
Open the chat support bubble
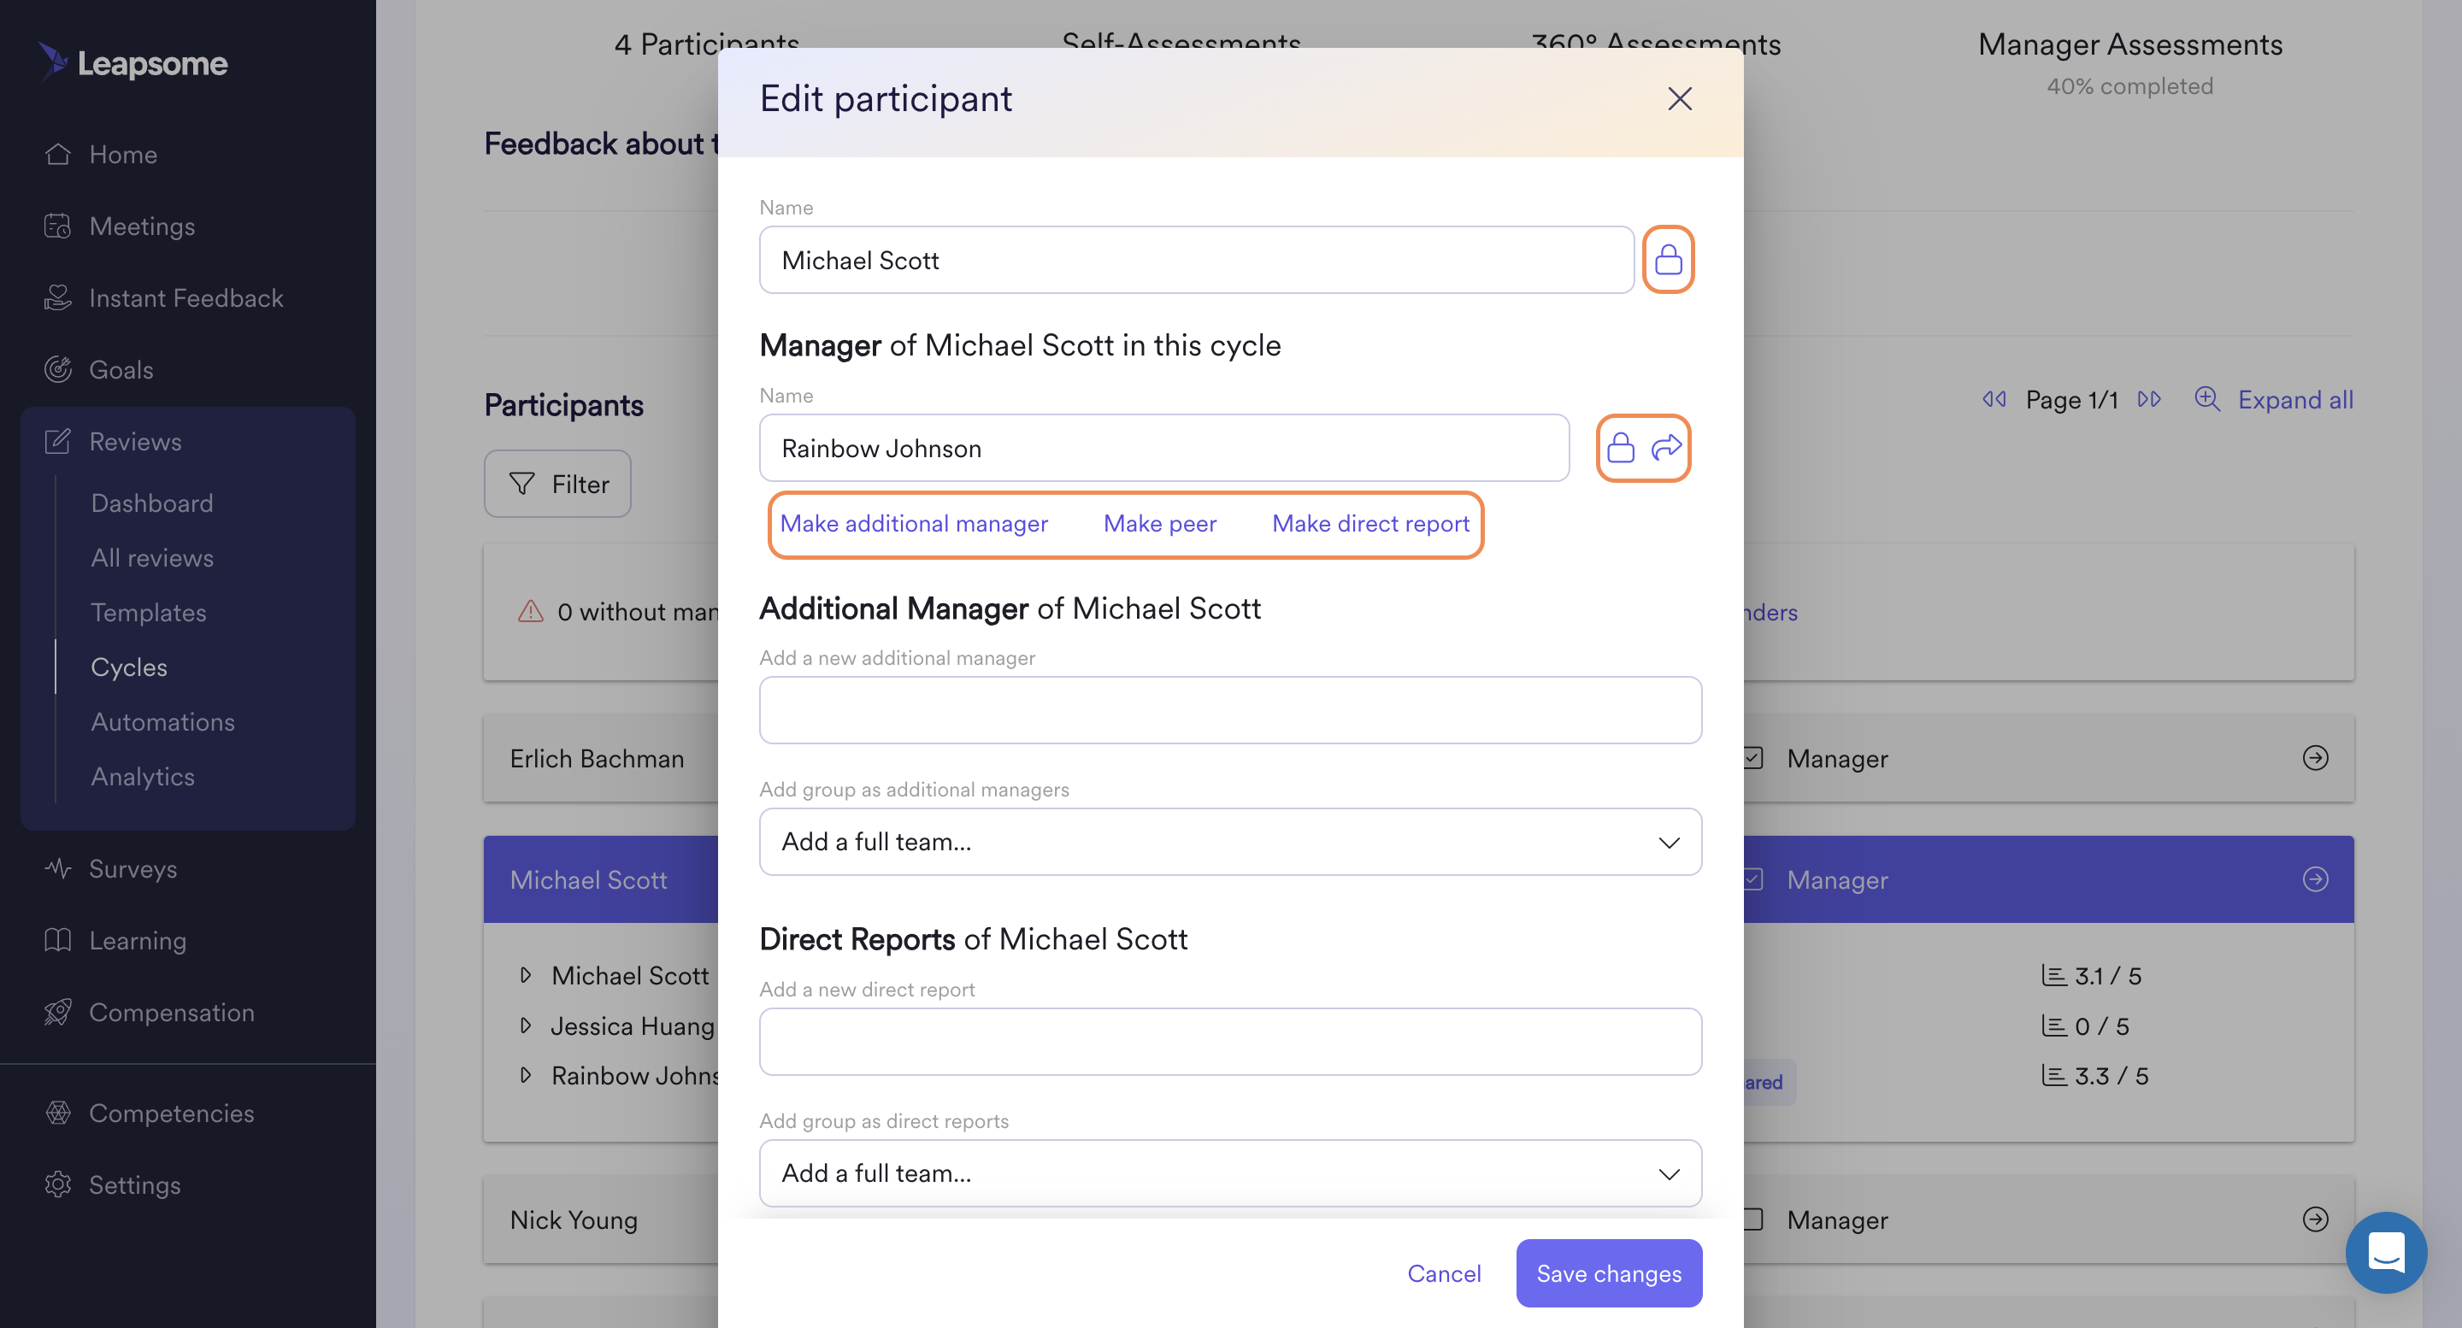point(2386,1253)
